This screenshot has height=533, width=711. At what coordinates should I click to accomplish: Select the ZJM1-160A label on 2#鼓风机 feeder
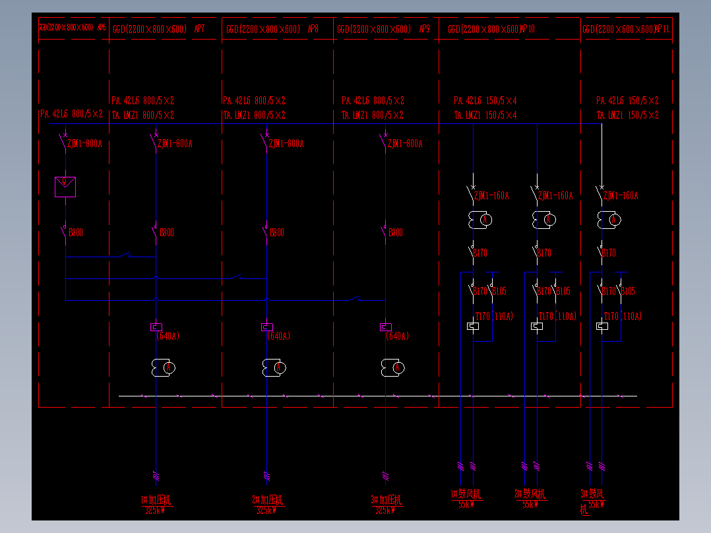(x=555, y=196)
